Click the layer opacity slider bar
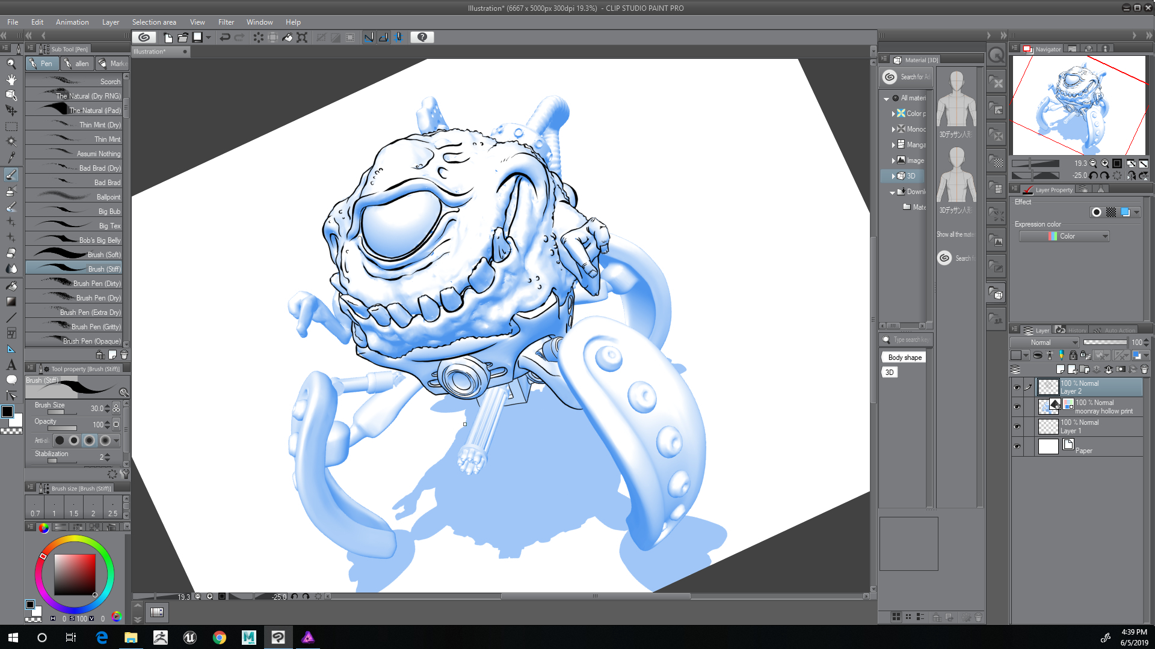Viewport: 1155px width, 649px height. 1104,343
